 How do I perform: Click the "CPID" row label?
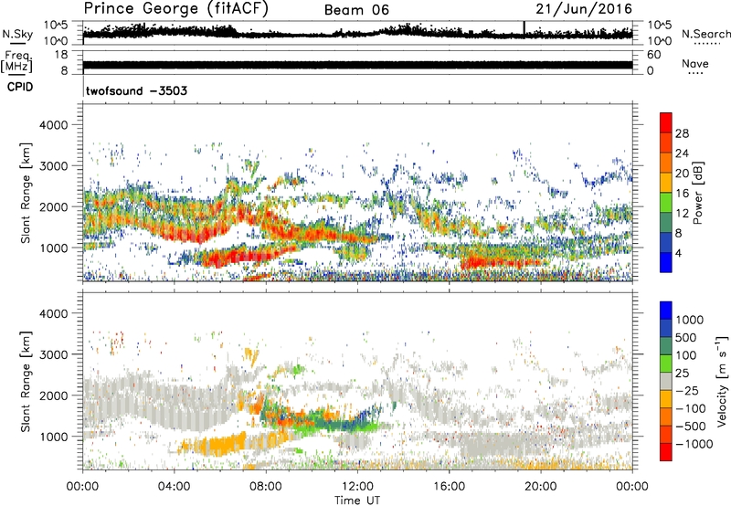coord(20,87)
